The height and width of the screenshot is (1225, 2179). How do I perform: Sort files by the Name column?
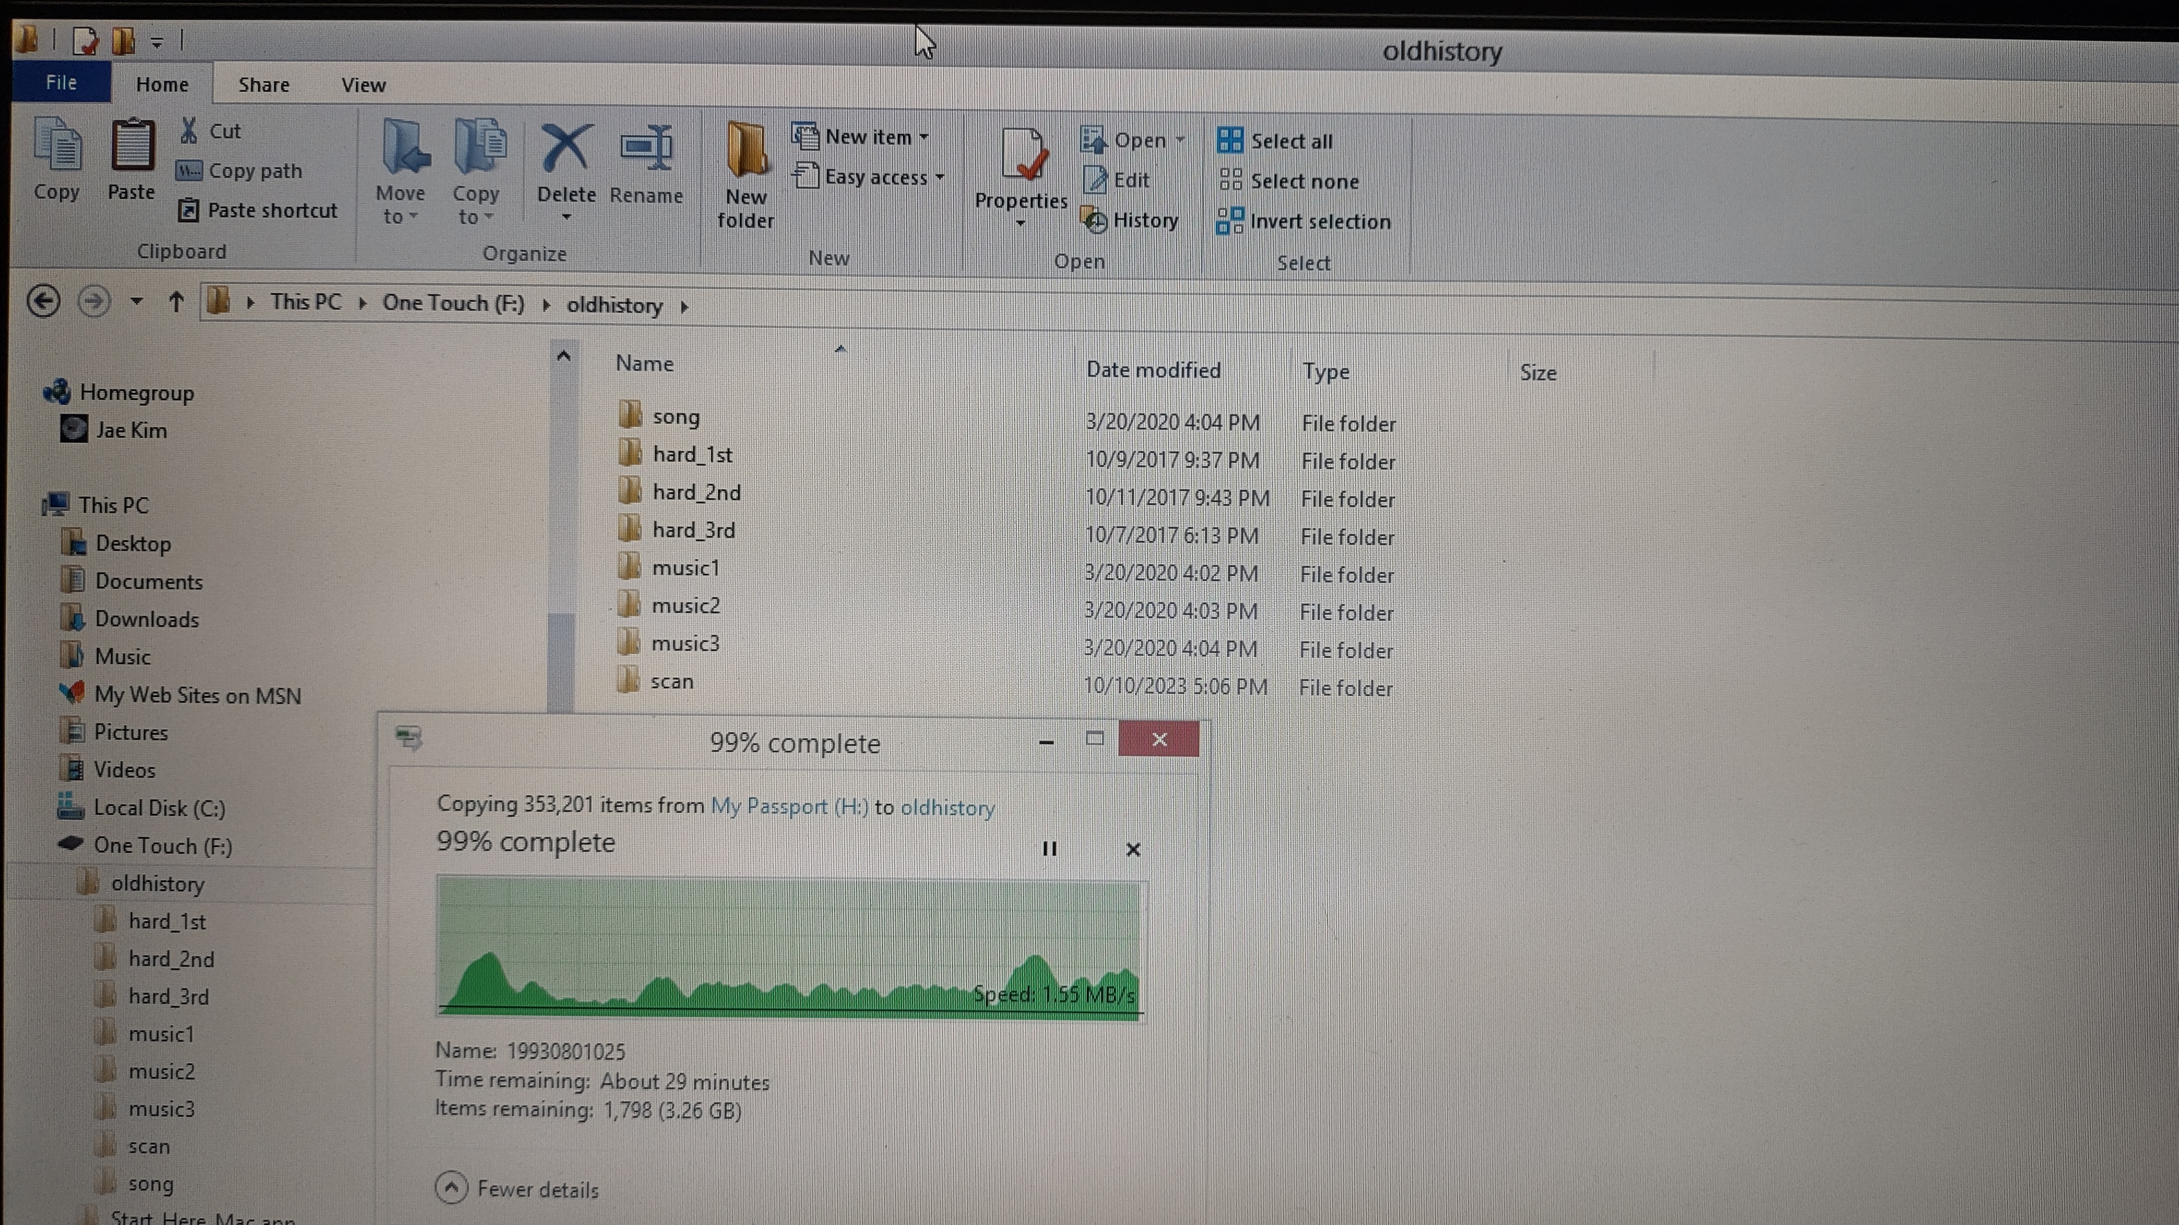[644, 364]
